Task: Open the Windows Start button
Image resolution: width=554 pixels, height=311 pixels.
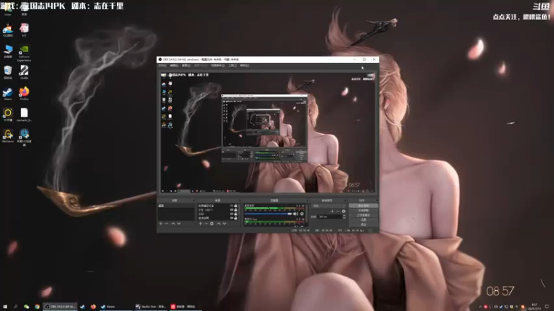Action: 5,307
